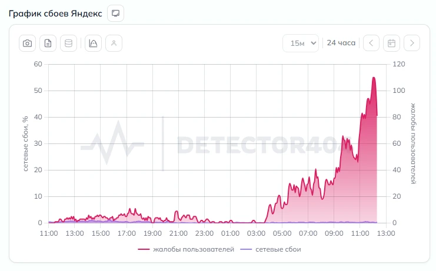Click the 24 часа period label
Viewport: 436px width, 271px height.
click(341, 43)
